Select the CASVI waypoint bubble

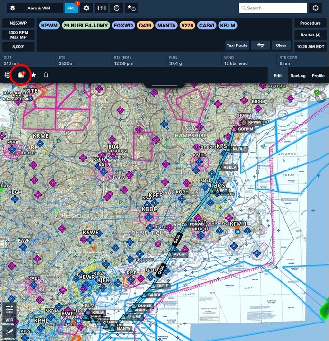pos(207,26)
